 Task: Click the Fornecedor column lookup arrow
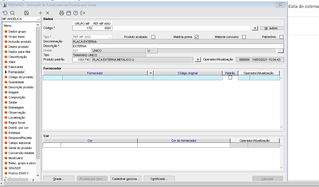(x=150, y=73)
